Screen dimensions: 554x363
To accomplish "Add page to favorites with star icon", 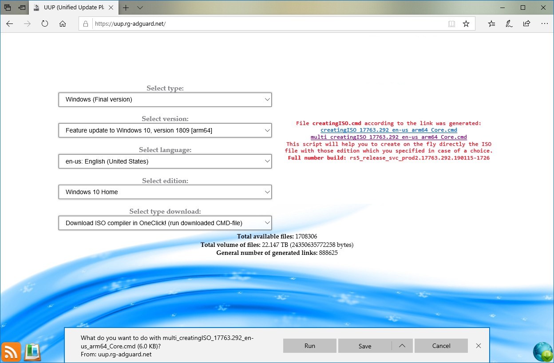I will (466, 24).
